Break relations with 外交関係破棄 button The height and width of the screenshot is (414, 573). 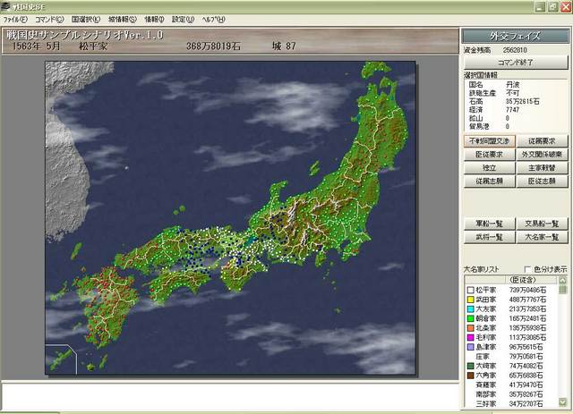tap(542, 155)
